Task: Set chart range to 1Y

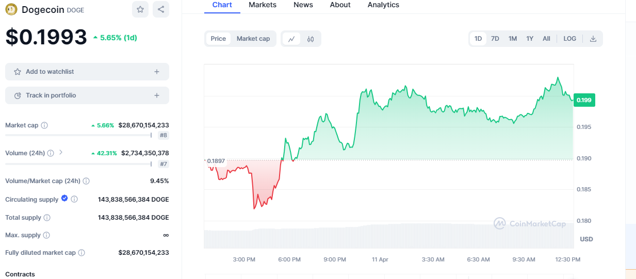Action: pyautogui.click(x=530, y=39)
